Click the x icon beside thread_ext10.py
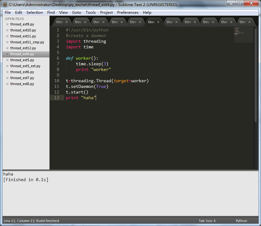Viewport: 261px width, 226px height. [7, 30]
